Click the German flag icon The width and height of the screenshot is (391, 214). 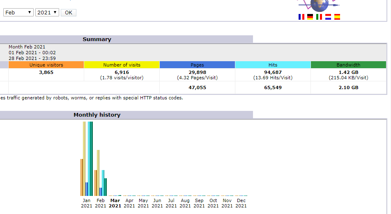[x=310, y=17]
